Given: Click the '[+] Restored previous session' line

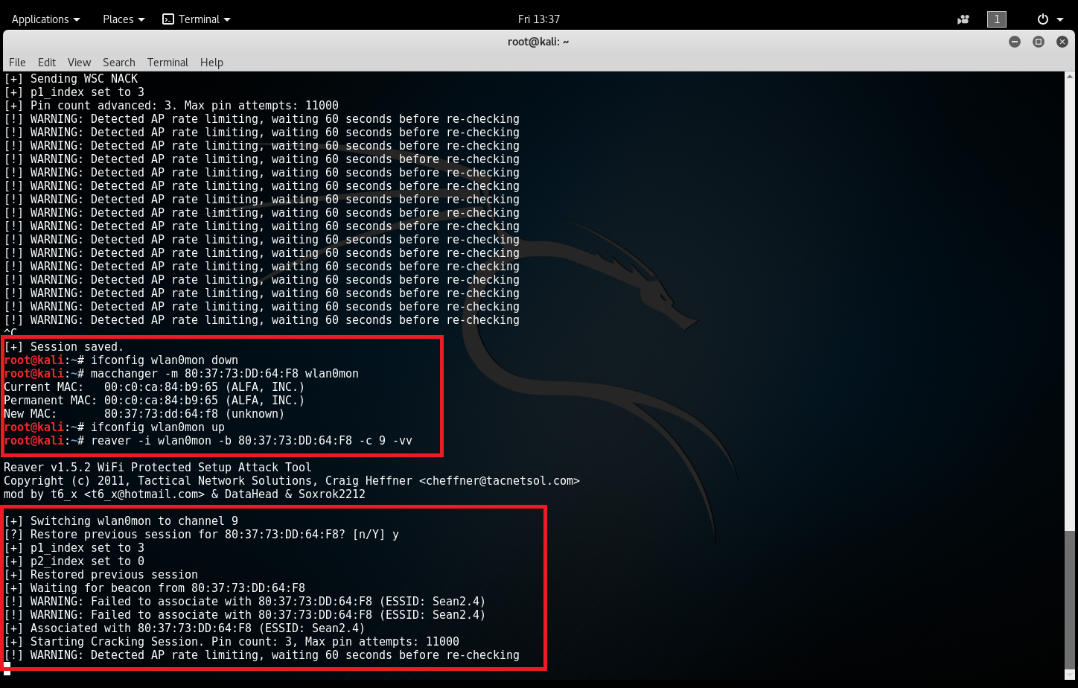Looking at the screenshot, I should pyautogui.click(x=101, y=575).
